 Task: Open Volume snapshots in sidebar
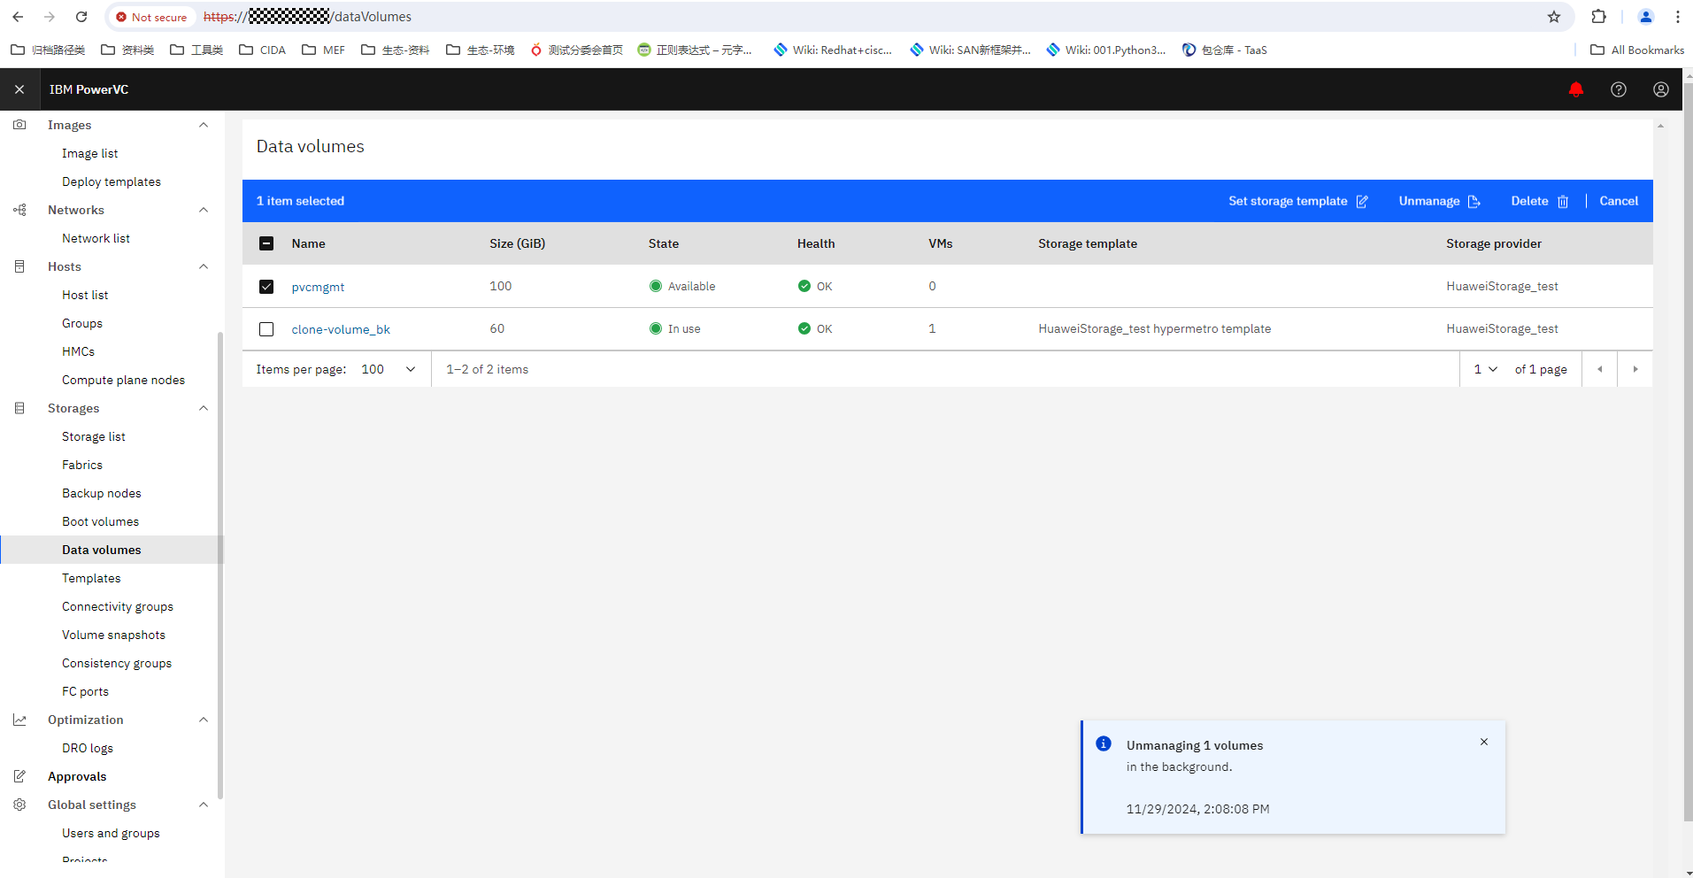click(113, 635)
